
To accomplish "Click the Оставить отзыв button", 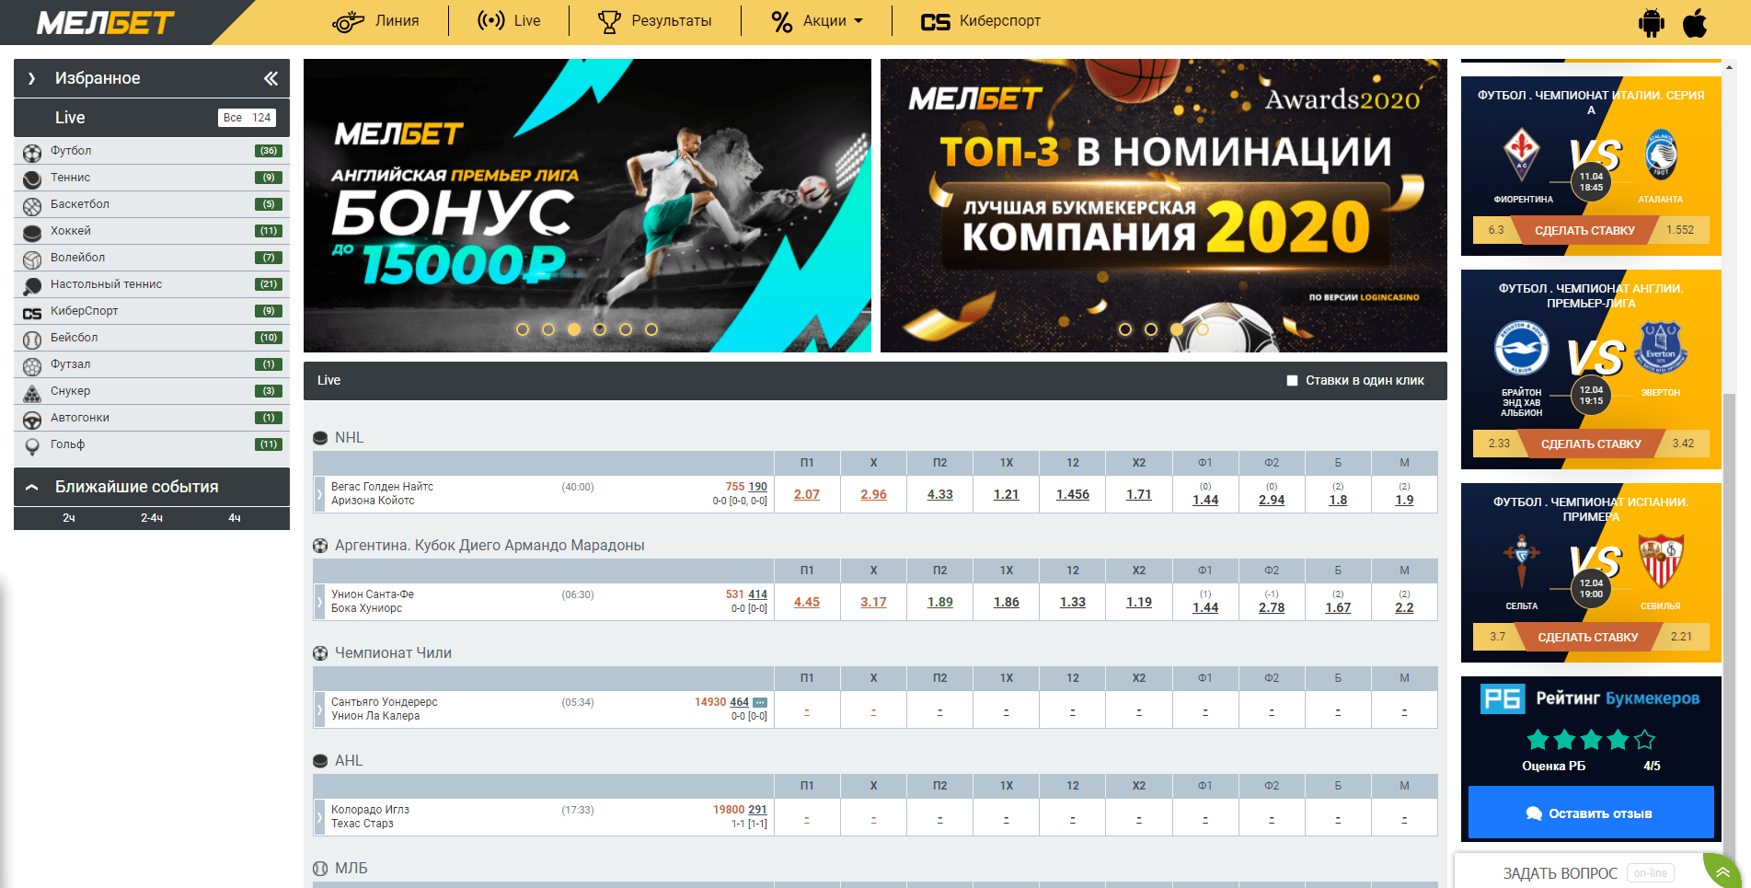I will pyautogui.click(x=1591, y=813).
